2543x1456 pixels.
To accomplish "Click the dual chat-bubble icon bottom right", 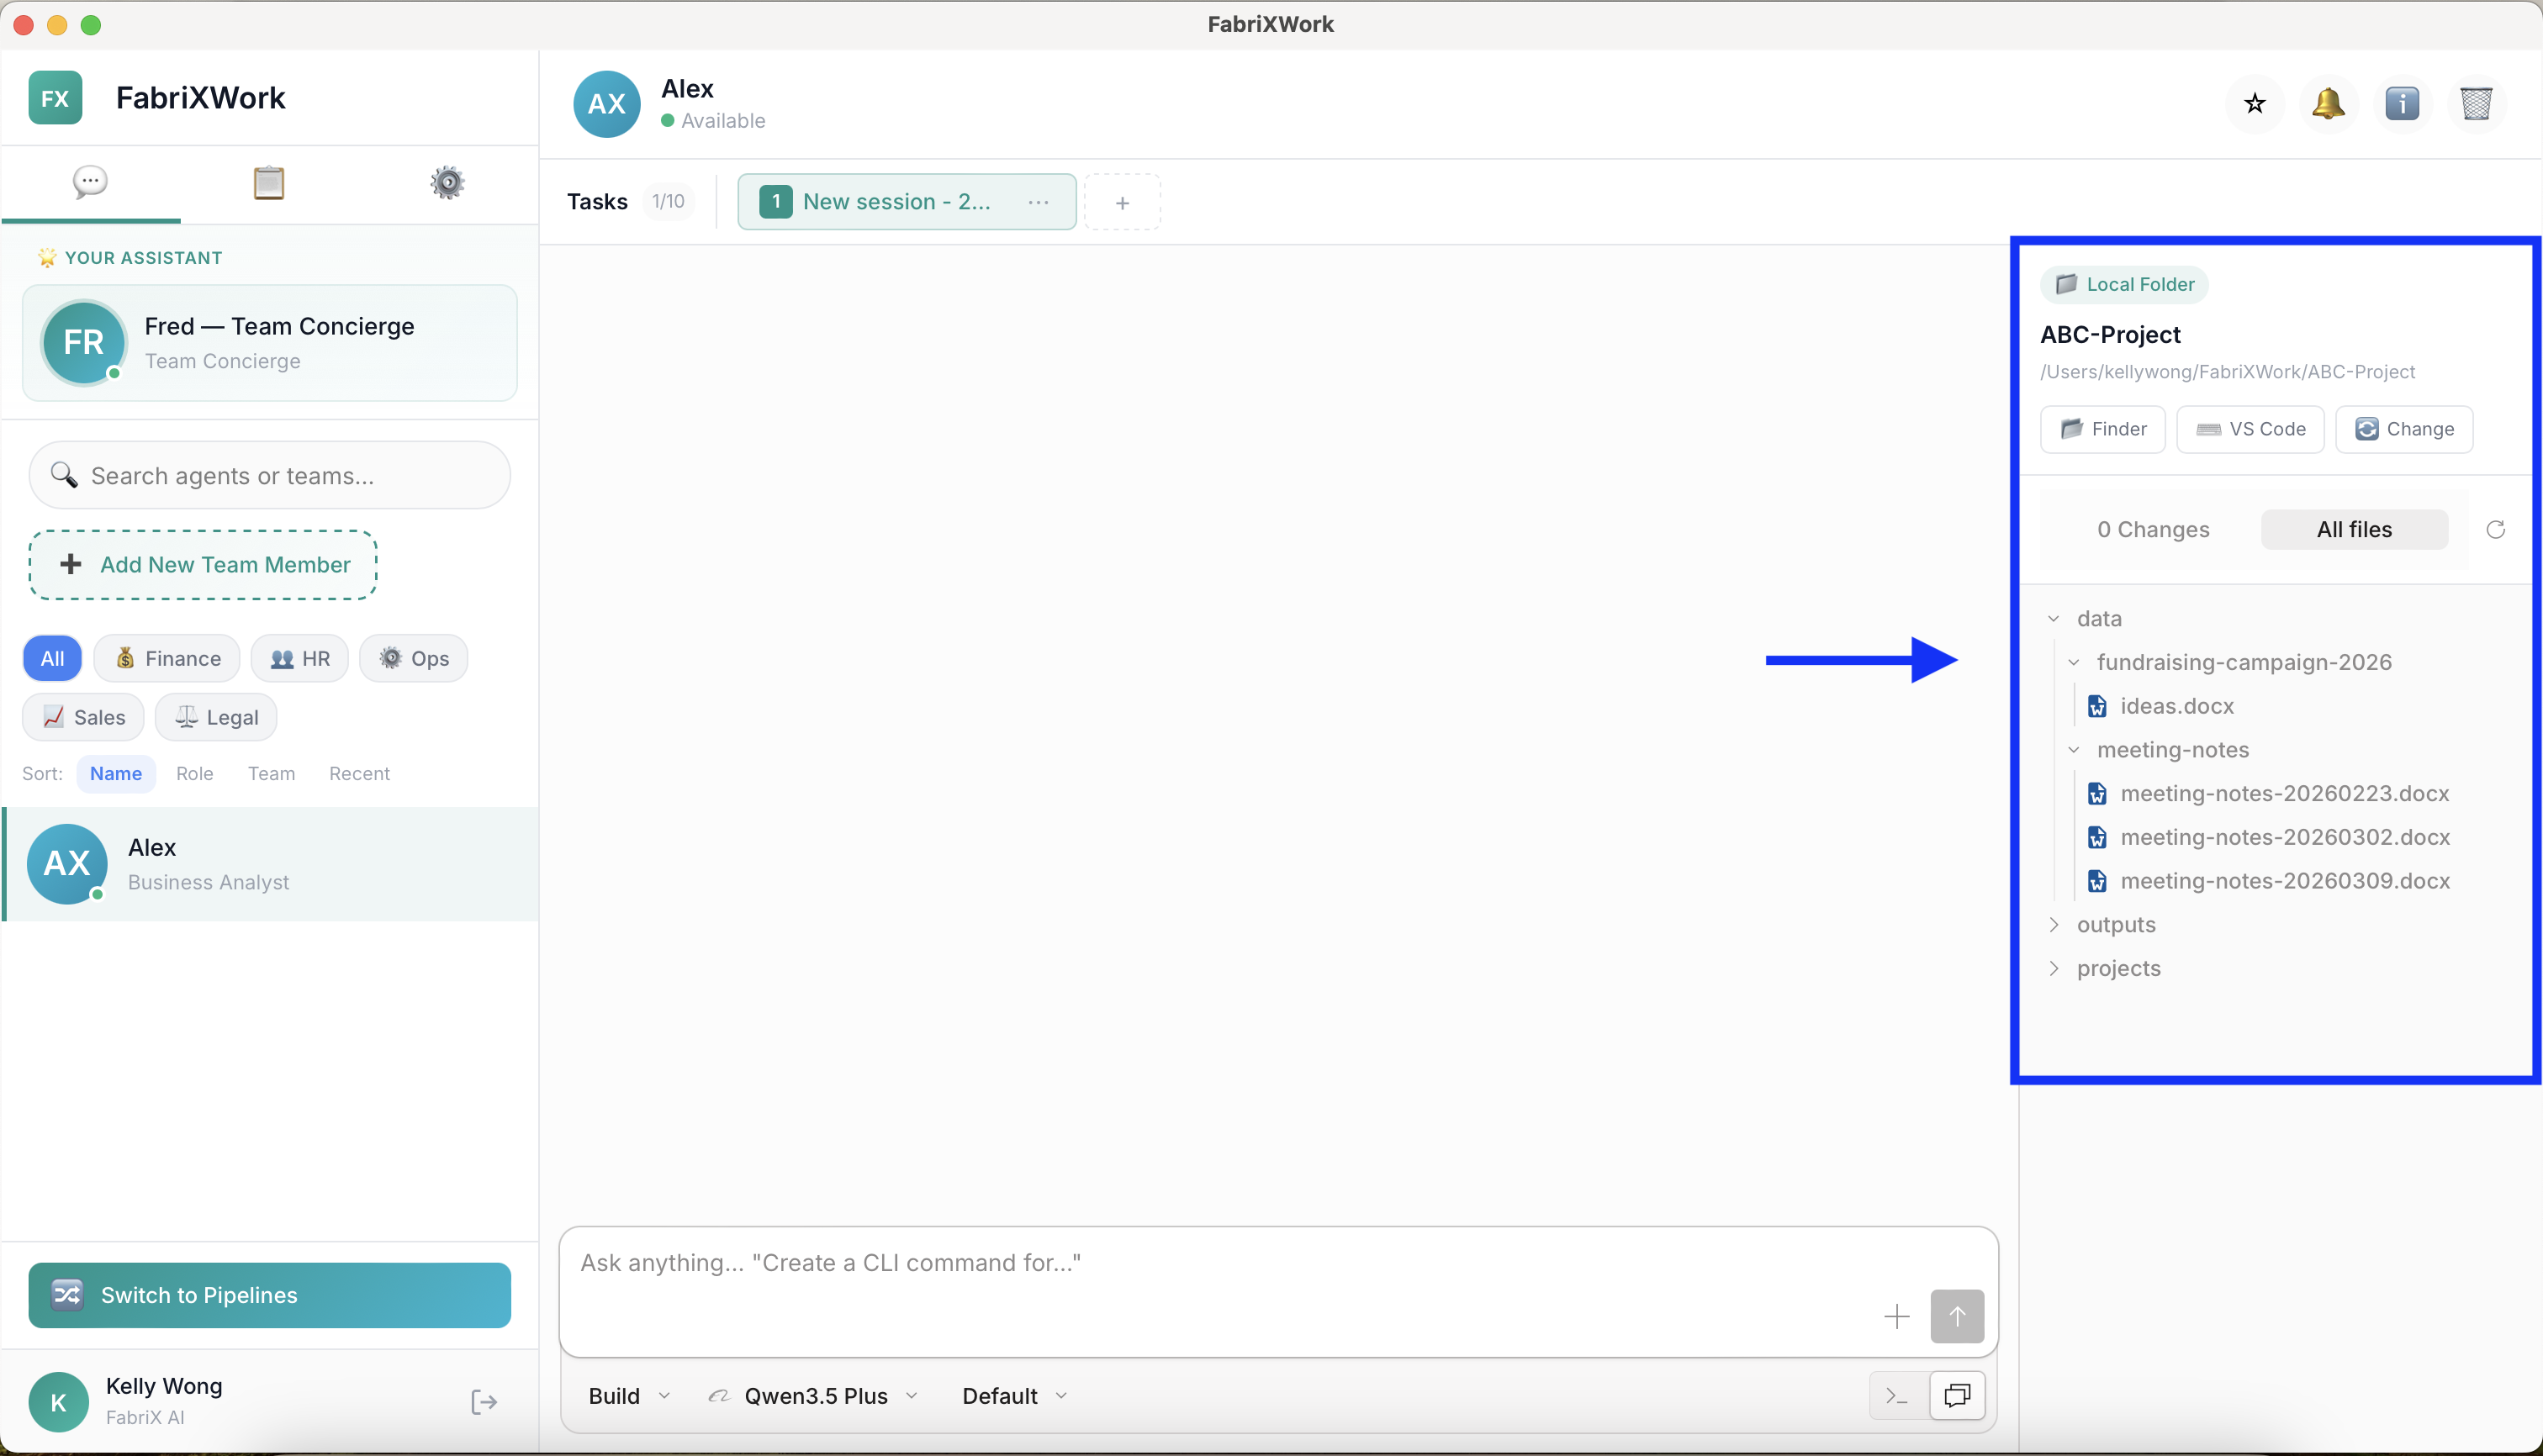I will pyautogui.click(x=1958, y=1395).
